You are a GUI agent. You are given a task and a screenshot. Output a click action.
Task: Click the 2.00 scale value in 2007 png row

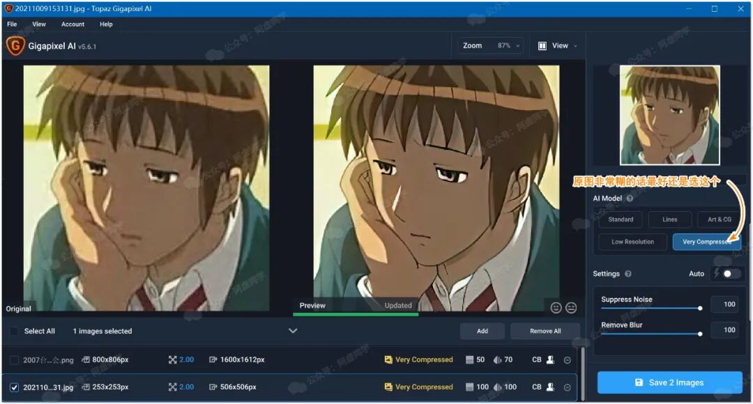point(186,359)
